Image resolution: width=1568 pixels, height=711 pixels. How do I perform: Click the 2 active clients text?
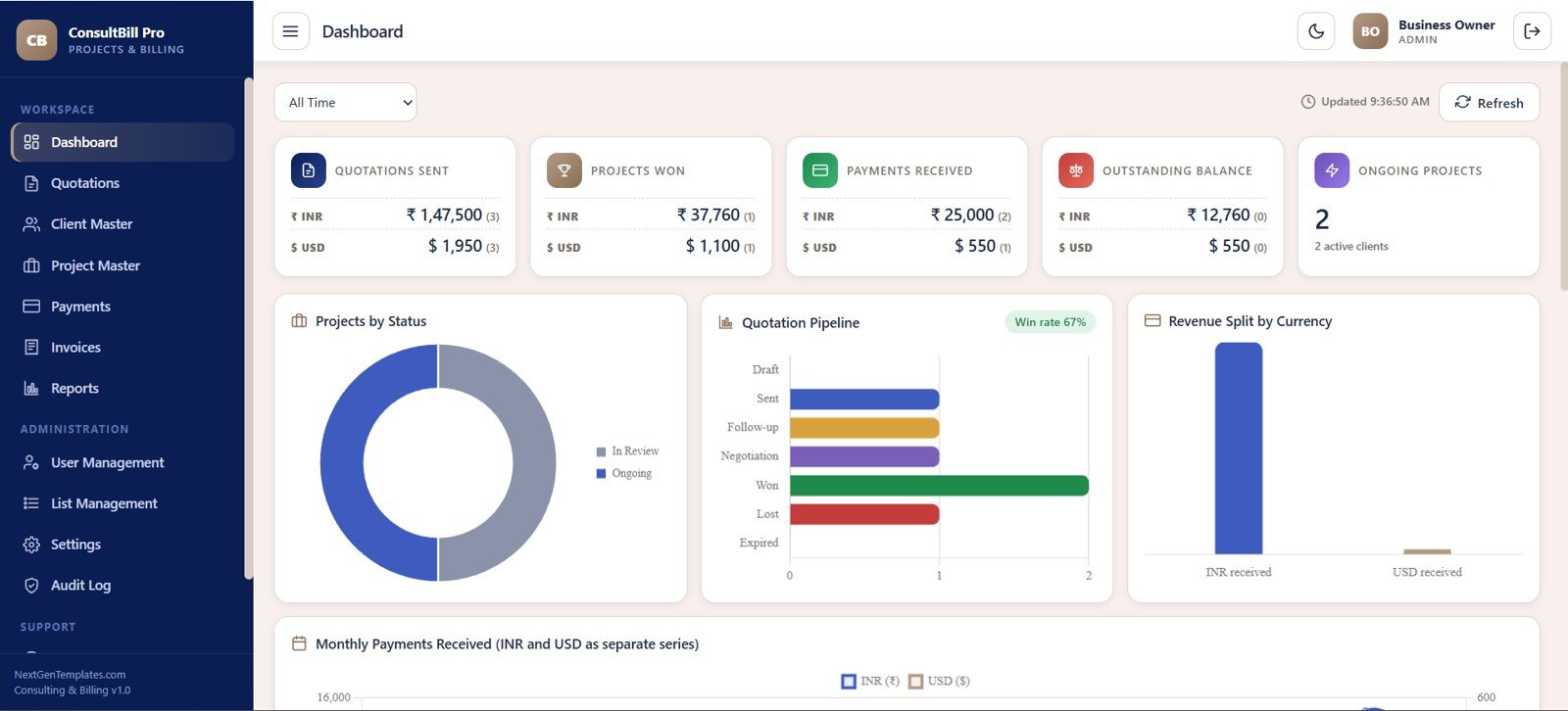pos(1351,246)
